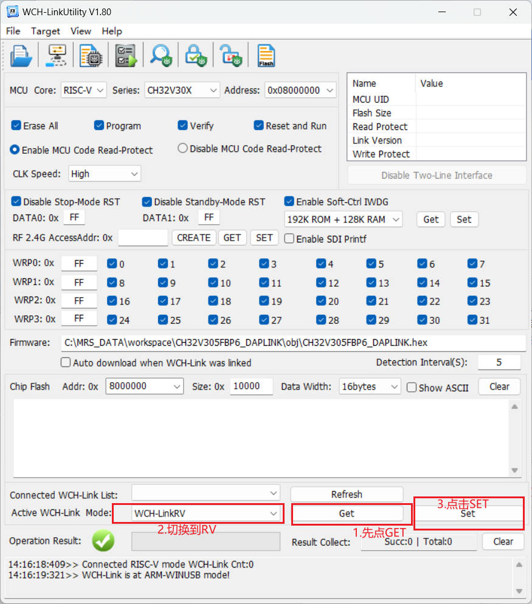Viewport: 532px width, 604px height.
Task: Open the Connected WCH-Link List dropdown
Action: [x=206, y=493]
